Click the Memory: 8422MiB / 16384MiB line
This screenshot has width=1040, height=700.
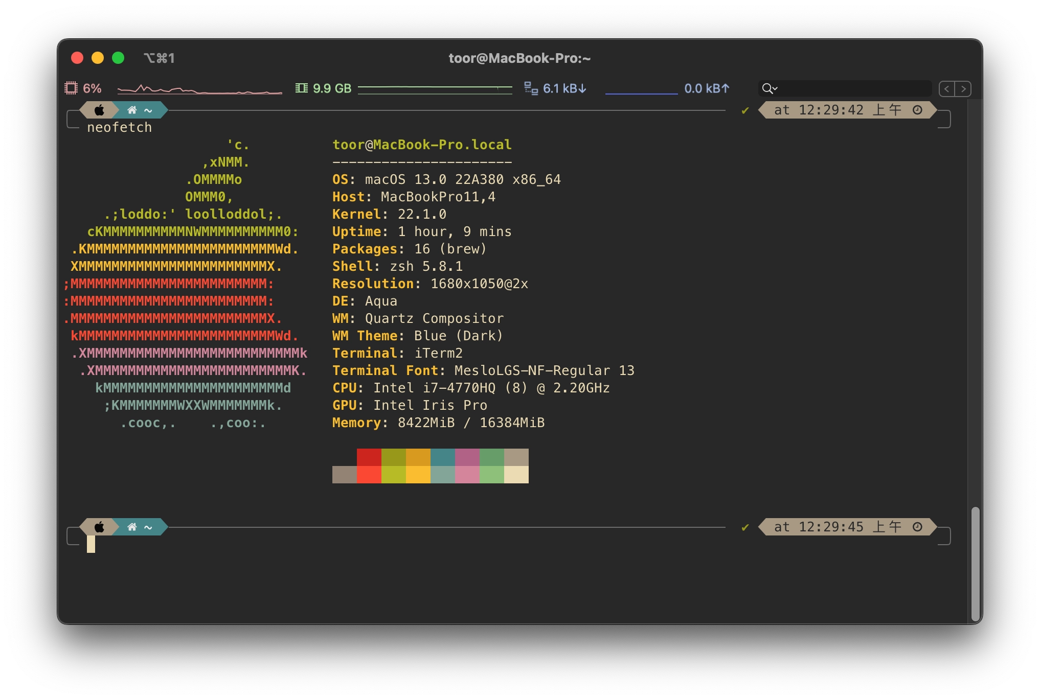pyautogui.click(x=438, y=423)
